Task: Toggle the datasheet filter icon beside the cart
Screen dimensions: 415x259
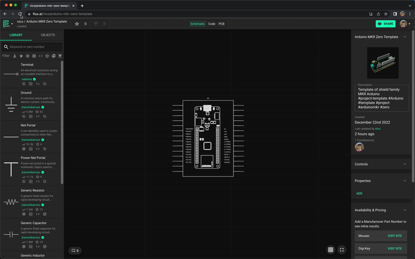Action: pyautogui.click(x=53, y=56)
